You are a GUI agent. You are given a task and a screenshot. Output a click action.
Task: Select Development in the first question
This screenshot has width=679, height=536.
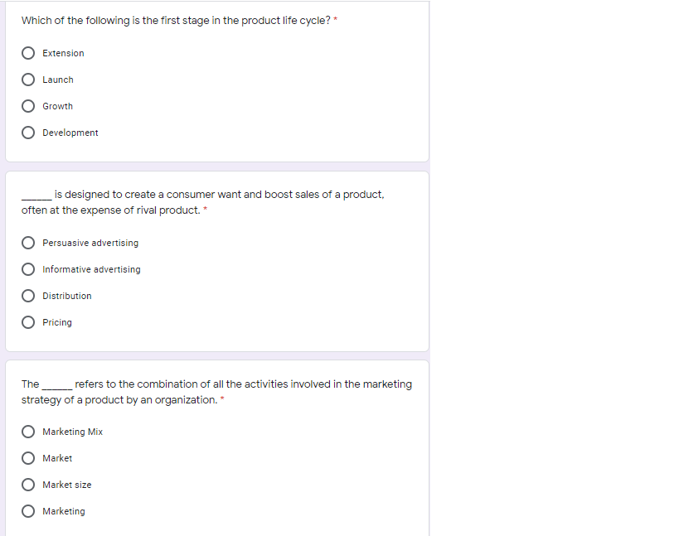(27, 132)
